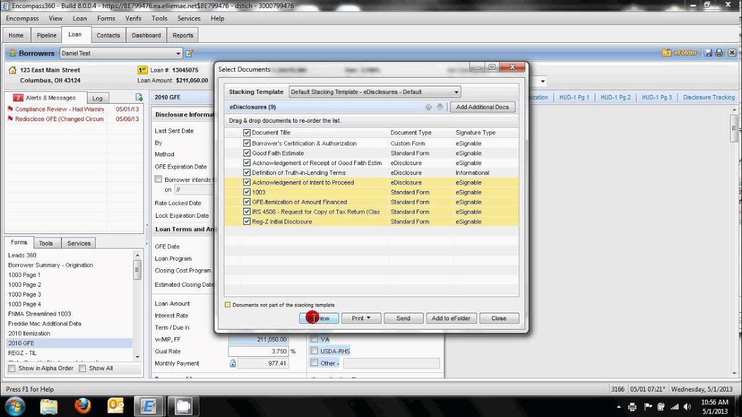Open the Disclosure Tracking link
This screenshot has height=417, width=742.
point(709,97)
